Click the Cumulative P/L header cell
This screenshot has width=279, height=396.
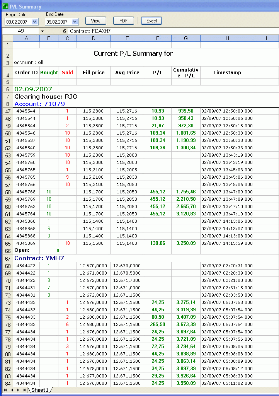point(185,73)
